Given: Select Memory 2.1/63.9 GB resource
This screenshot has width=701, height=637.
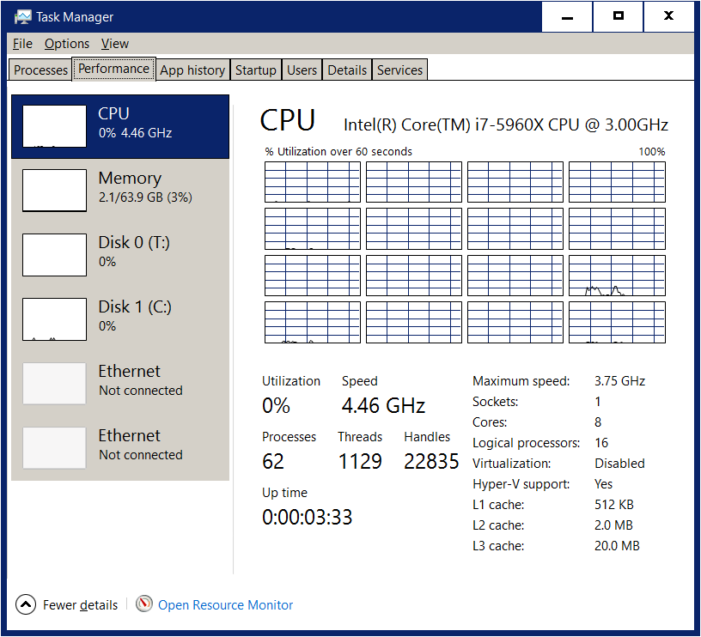Looking at the screenshot, I should (120, 191).
